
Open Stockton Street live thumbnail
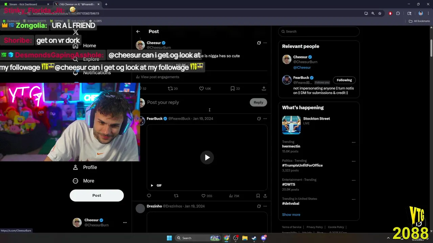point(291,125)
